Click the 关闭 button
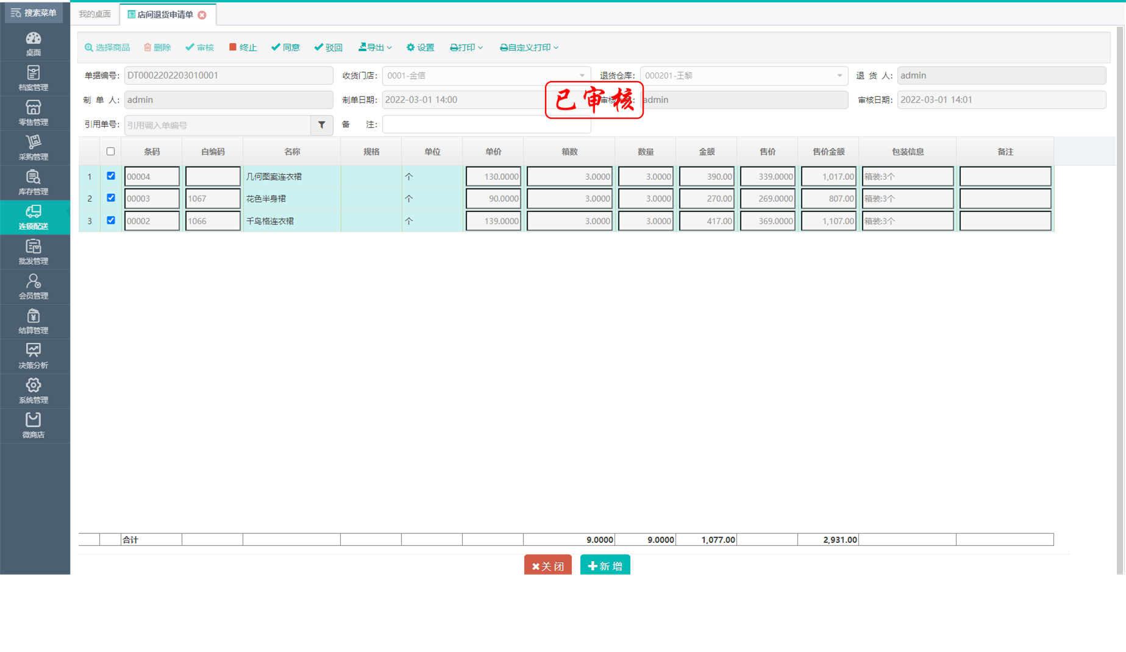Screen dimensions: 1126x652 (548, 565)
